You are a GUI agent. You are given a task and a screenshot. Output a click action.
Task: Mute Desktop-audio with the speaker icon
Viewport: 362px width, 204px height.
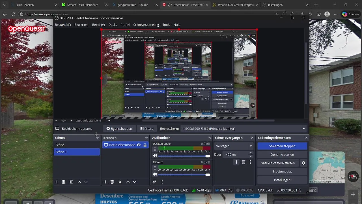pos(155,156)
